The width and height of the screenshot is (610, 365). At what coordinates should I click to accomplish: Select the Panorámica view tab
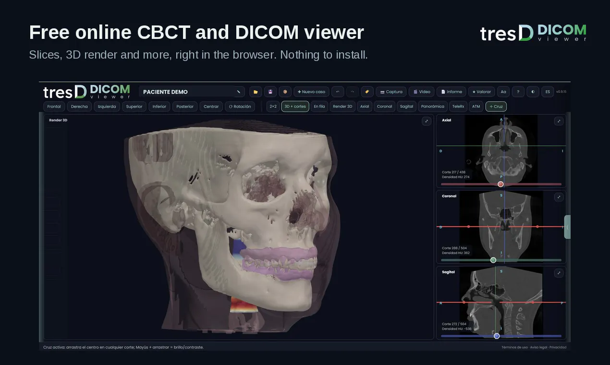point(432,107)
